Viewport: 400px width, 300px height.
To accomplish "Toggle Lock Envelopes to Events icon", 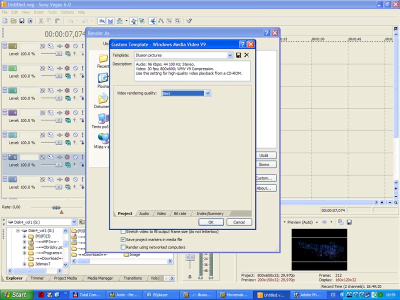I will click(133, 21).
